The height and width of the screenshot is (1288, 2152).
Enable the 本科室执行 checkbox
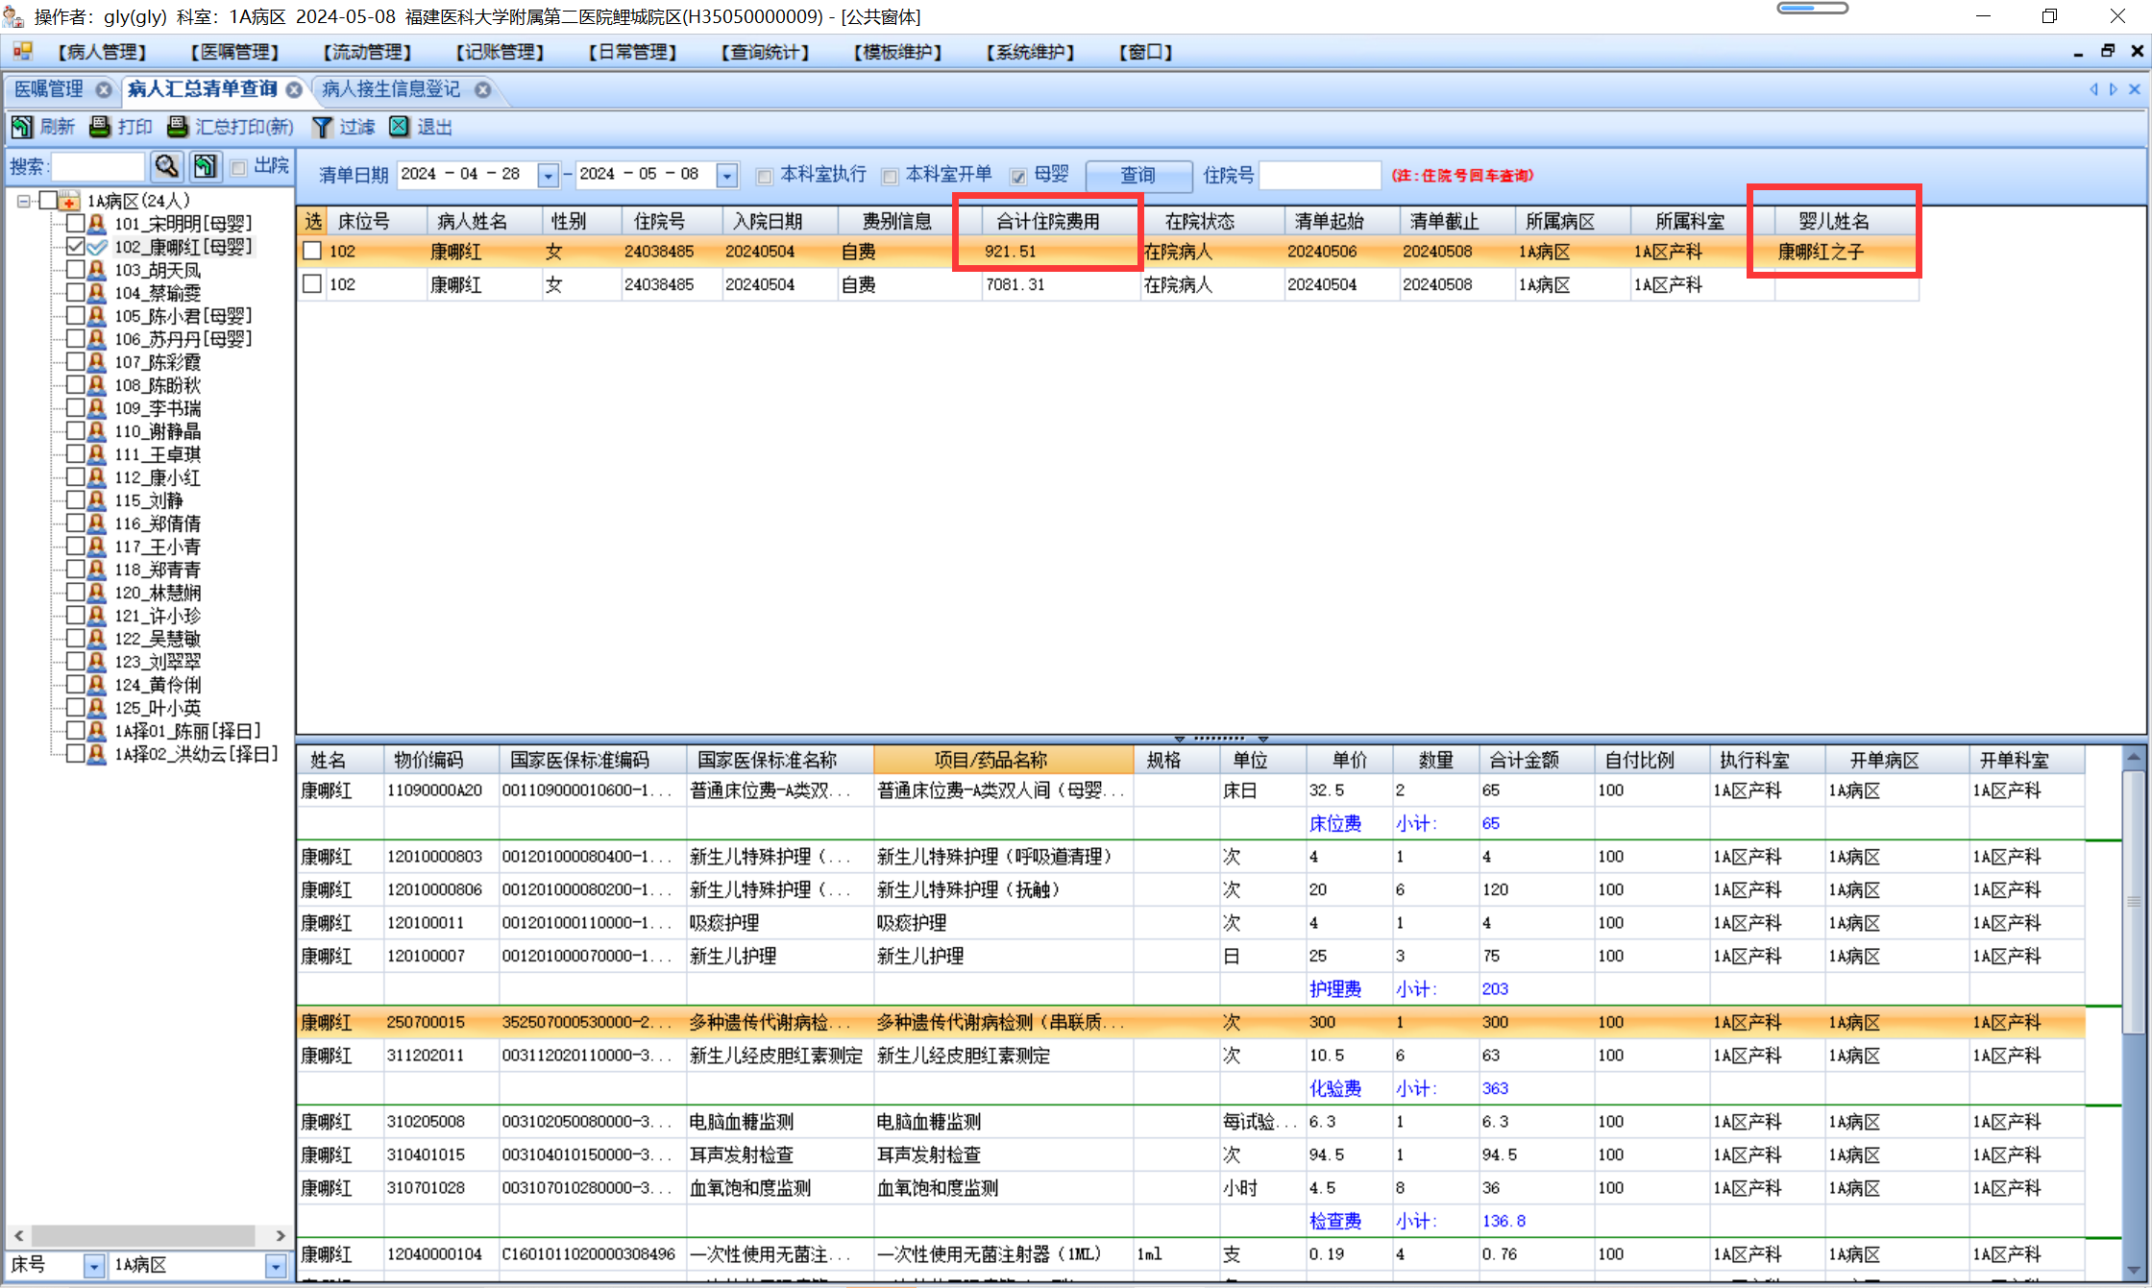pyautogui.click(x=765, y=176)
